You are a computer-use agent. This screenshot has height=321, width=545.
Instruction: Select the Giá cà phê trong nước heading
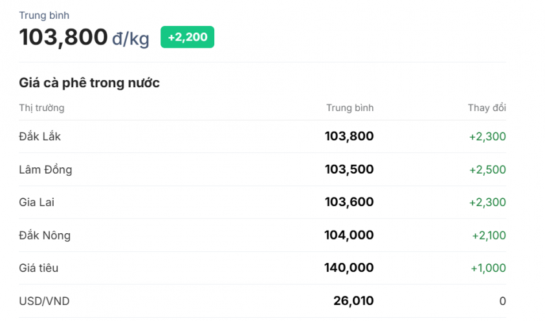tap(89, 83)
